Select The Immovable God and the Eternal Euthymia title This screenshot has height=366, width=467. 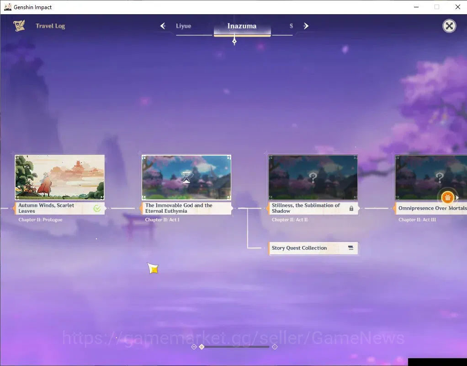[x=179, y=208]
